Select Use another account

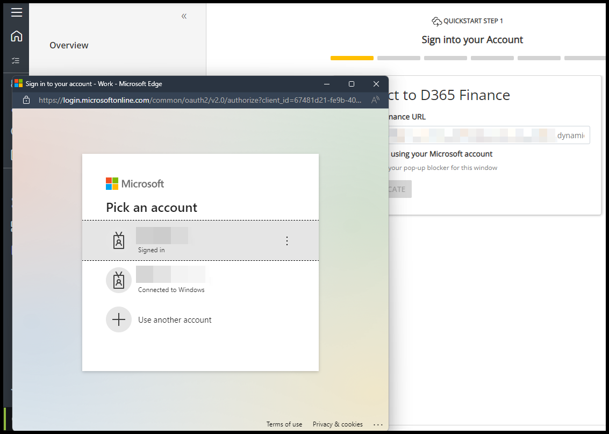click(x=175, y=319)
